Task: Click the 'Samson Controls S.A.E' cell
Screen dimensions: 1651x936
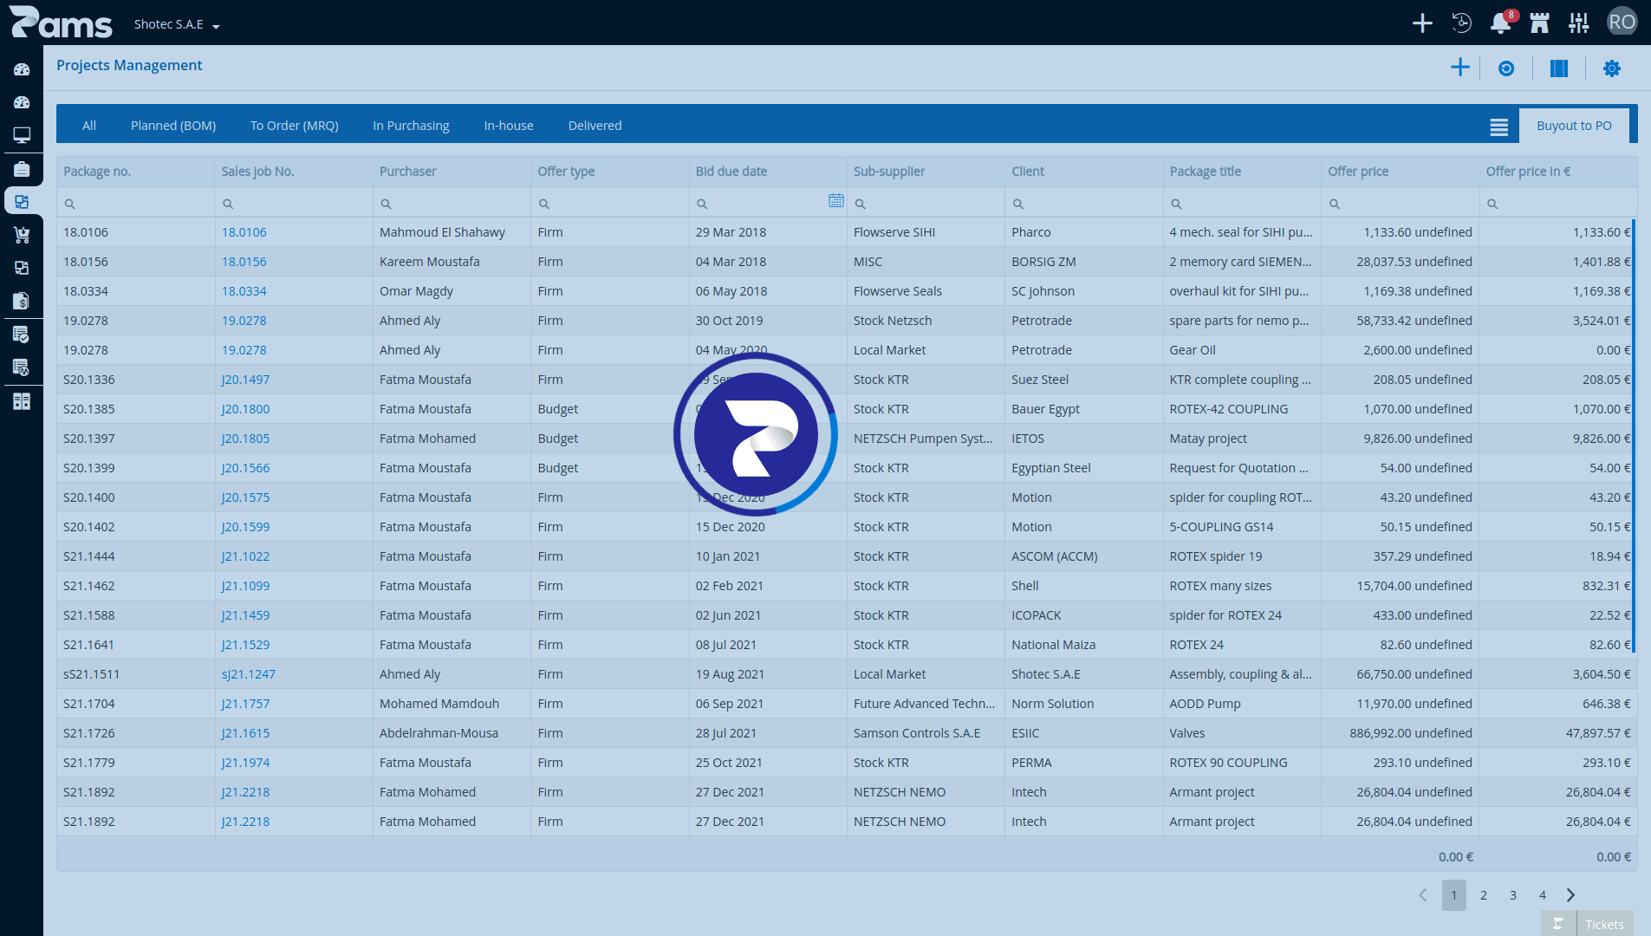Action: [926, 733]
